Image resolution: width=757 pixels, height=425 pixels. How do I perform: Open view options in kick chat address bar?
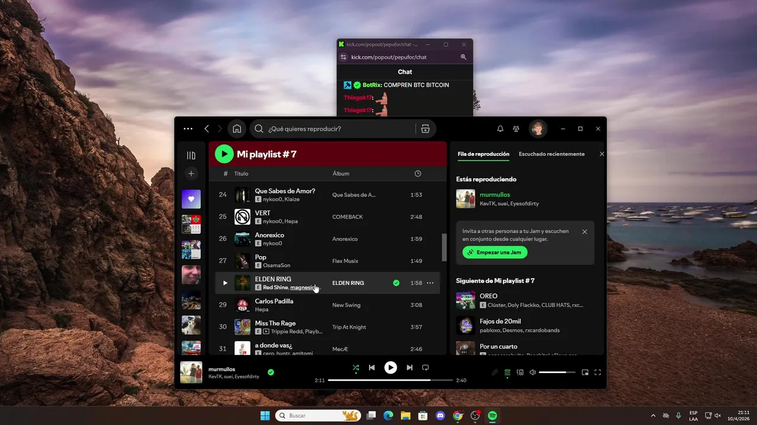pyautogui.click(x=344, y=57)
